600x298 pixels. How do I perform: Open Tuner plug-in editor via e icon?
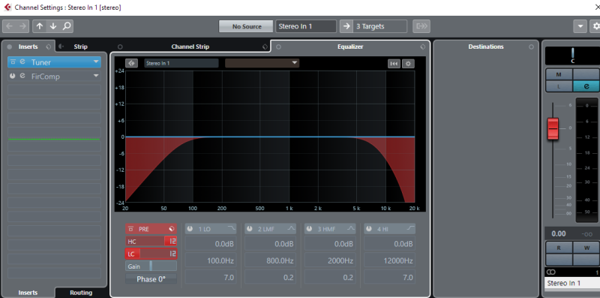[22, 62]
